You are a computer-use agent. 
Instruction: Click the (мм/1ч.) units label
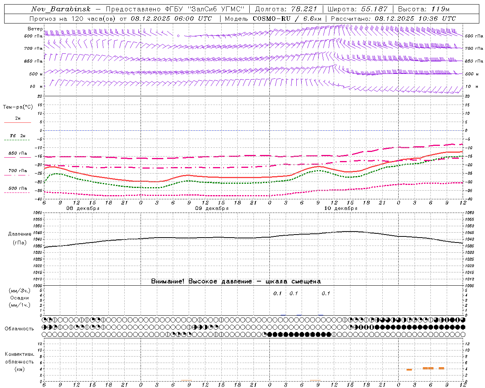20,305
